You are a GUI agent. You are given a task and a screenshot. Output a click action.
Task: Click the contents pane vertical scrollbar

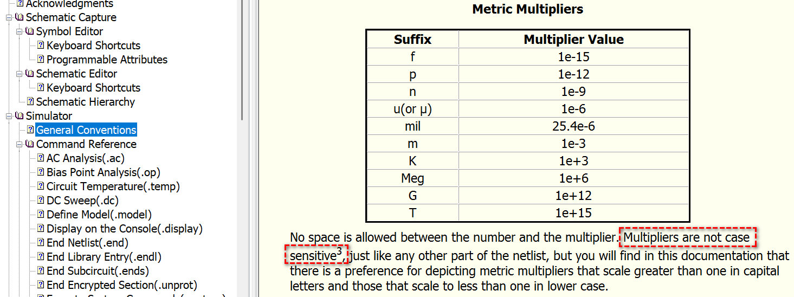242,60
